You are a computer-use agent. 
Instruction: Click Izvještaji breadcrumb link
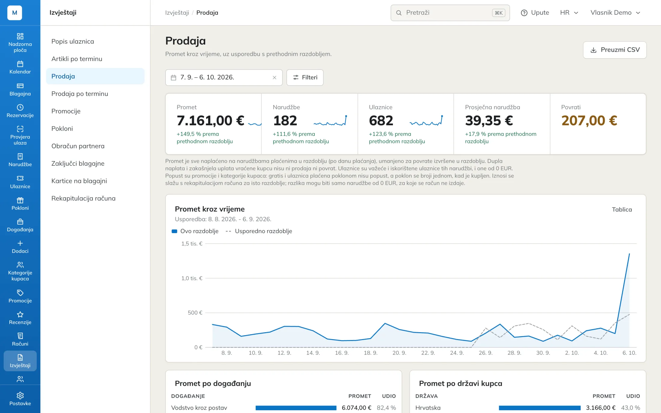pos(177,13)
